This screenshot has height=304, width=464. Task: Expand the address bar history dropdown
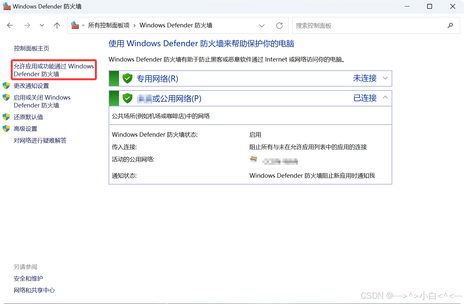click(262, 26)
